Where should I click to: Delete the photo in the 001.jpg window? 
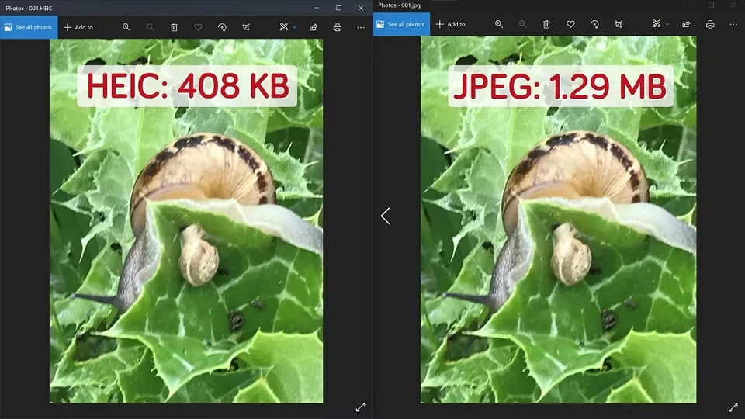[546, 24]
